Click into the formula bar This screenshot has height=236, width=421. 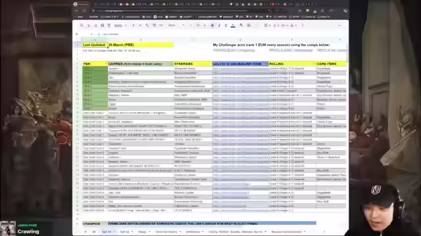pyautogui.click(x=223, y=34)
